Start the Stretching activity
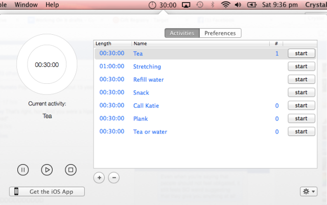 point(301,66)
